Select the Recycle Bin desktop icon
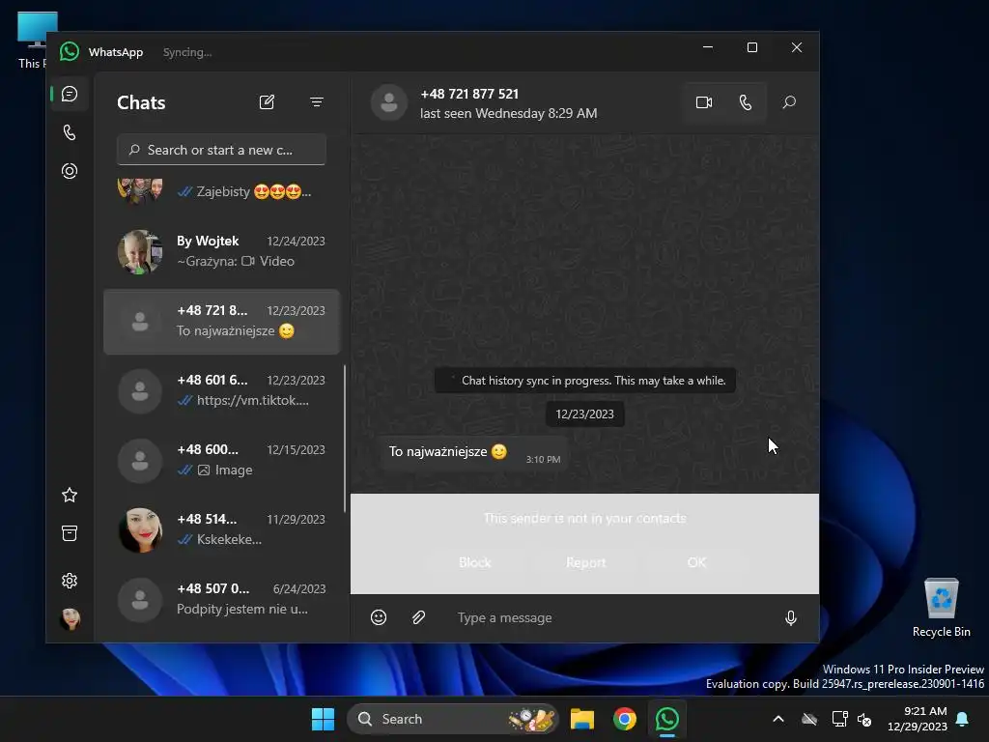 (x=941, y=608)
